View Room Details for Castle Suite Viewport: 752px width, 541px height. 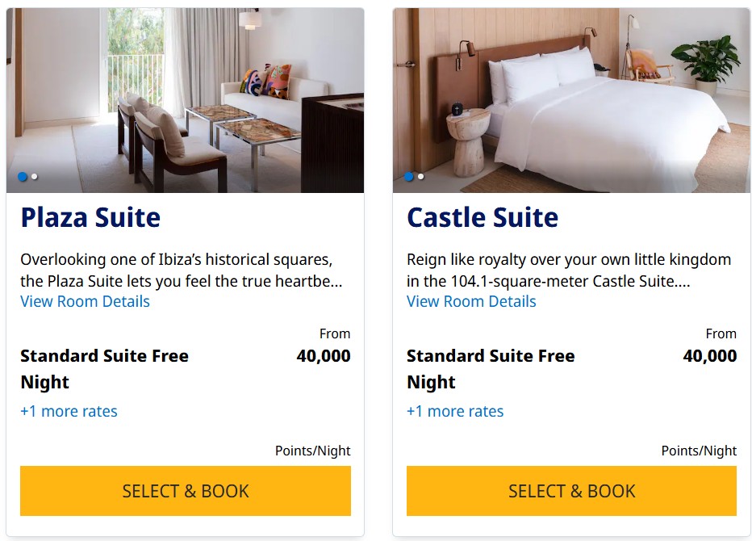(x=471, y=301)
